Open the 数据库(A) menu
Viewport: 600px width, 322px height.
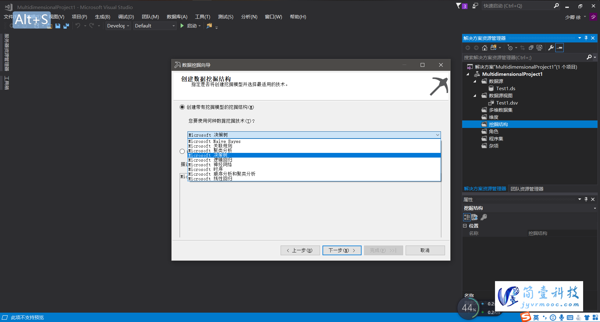[177, 17]
